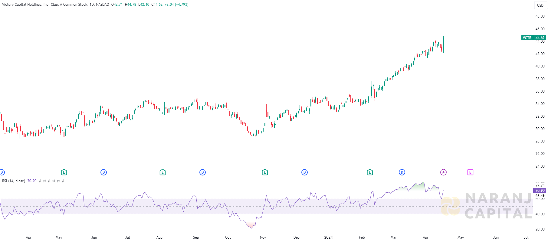
Task: Click the L42.10 low value
Action: pyautogui.click(x=144, y=5)
